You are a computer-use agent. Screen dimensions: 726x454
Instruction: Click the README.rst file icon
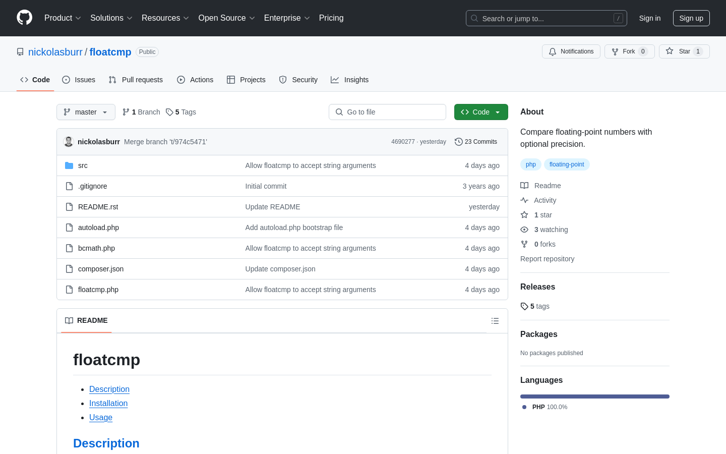click(69, 207)
